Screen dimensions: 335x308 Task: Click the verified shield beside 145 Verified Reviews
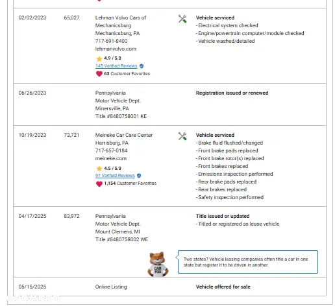(142, 66)
